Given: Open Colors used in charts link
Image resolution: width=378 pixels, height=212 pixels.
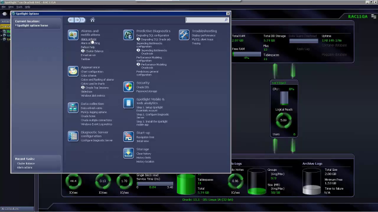Looking at the screenshot, I should (x=93, y=84).
